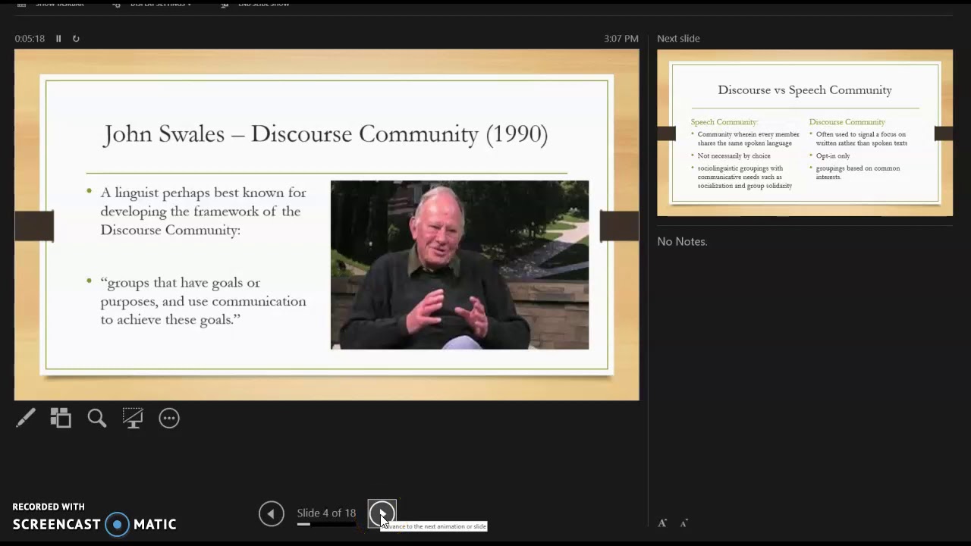Viewport: 971px width, 546px height.
Task: Go back to the previous slide
Action: [x=271, y=513]
